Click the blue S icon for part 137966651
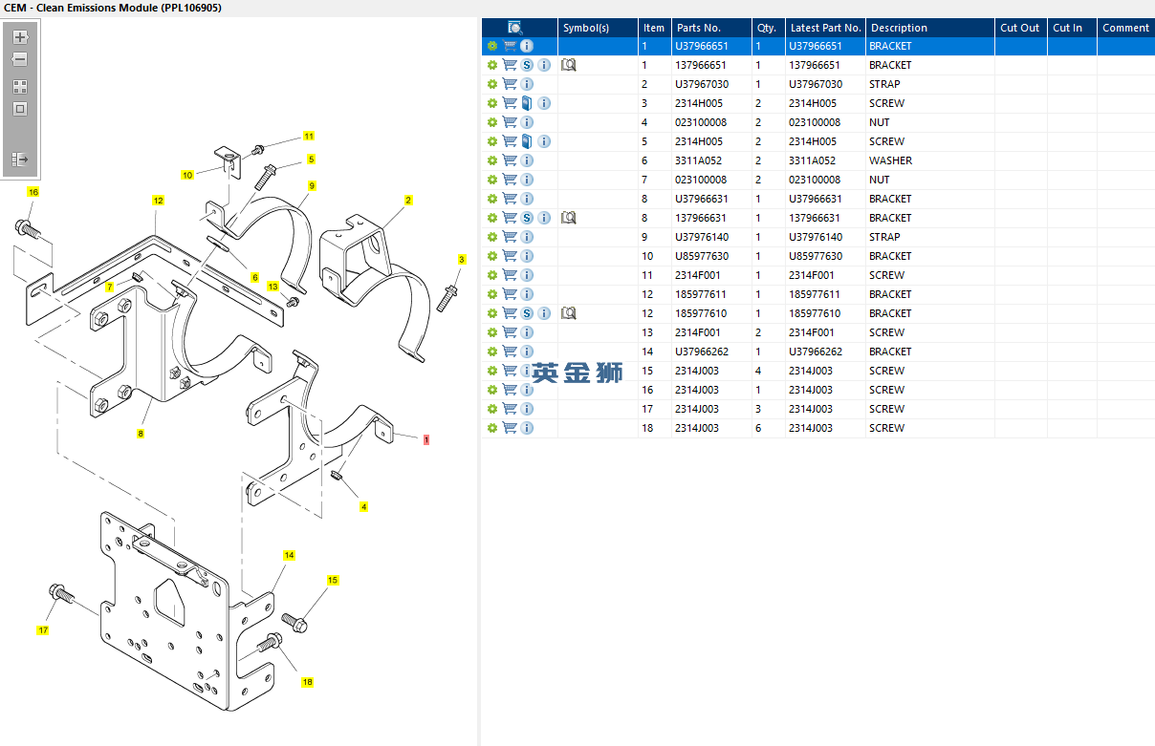This screenshot has width=1155, height=746. tap(527, 65)
